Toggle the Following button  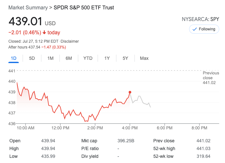pos(204,29)
